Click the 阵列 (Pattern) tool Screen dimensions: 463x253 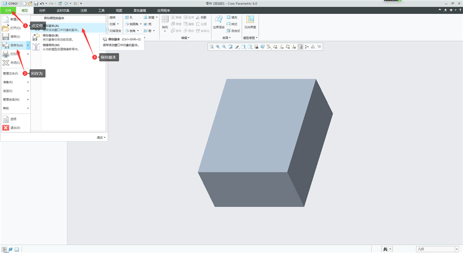[x=165, y=24]
